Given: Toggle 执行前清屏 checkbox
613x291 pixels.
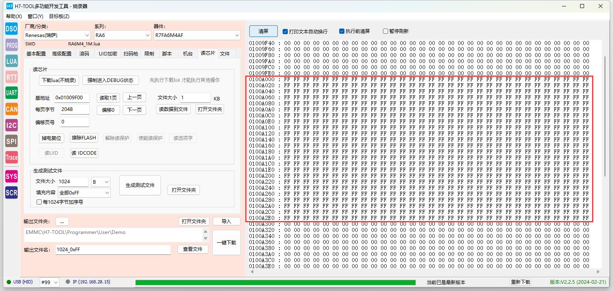Looking at the screenshot, I should tap(354, 31).
